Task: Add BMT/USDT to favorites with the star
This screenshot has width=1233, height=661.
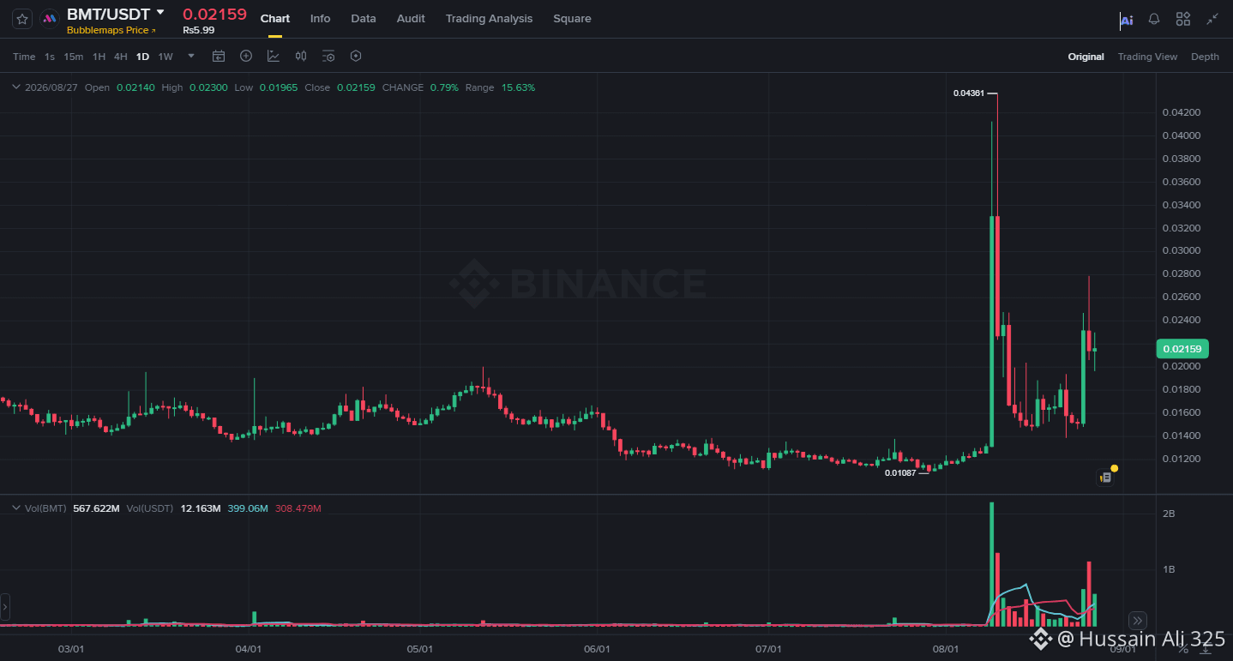Action: pyautogui.click(x=22, y=19)
